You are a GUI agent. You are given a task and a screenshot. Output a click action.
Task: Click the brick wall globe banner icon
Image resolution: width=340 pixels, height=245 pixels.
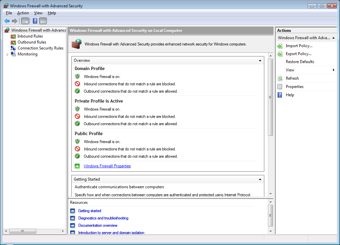tap(77, 44)
